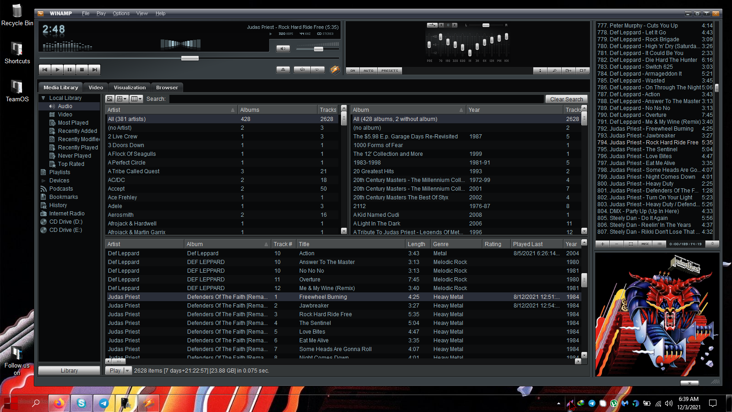The image size is (732, 412).
Task: Expand the Devices tree node
Action: 43,181
